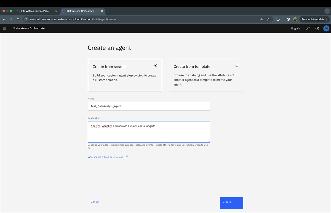Image resolution: width=331 pixels, height=213 pixels.
Task: Open the English language selector
Action: (x=295, y=28)
